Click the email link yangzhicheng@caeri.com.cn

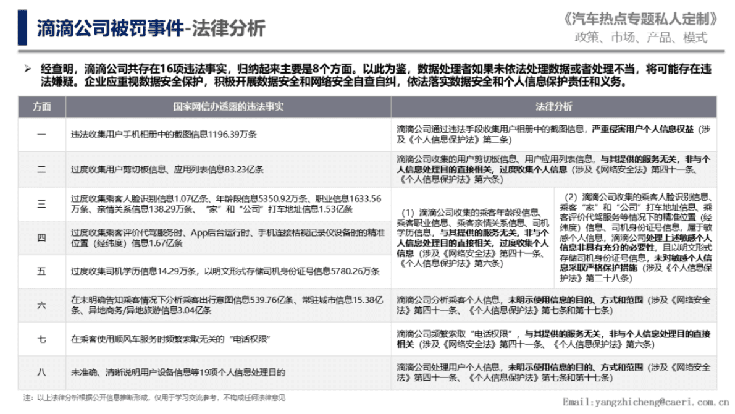(x=644, y=402)
